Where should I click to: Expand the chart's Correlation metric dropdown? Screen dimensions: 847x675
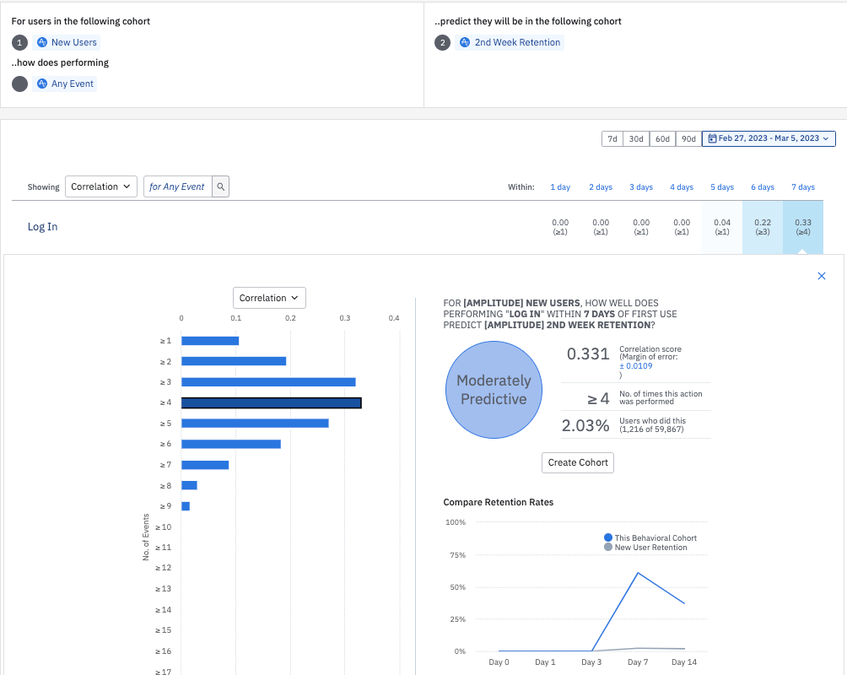click(269, 298)
